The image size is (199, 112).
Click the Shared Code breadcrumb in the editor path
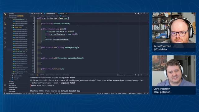(55, 16)
